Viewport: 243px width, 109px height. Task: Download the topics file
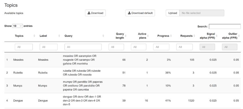pyautogui.click(x=95, y=13)
